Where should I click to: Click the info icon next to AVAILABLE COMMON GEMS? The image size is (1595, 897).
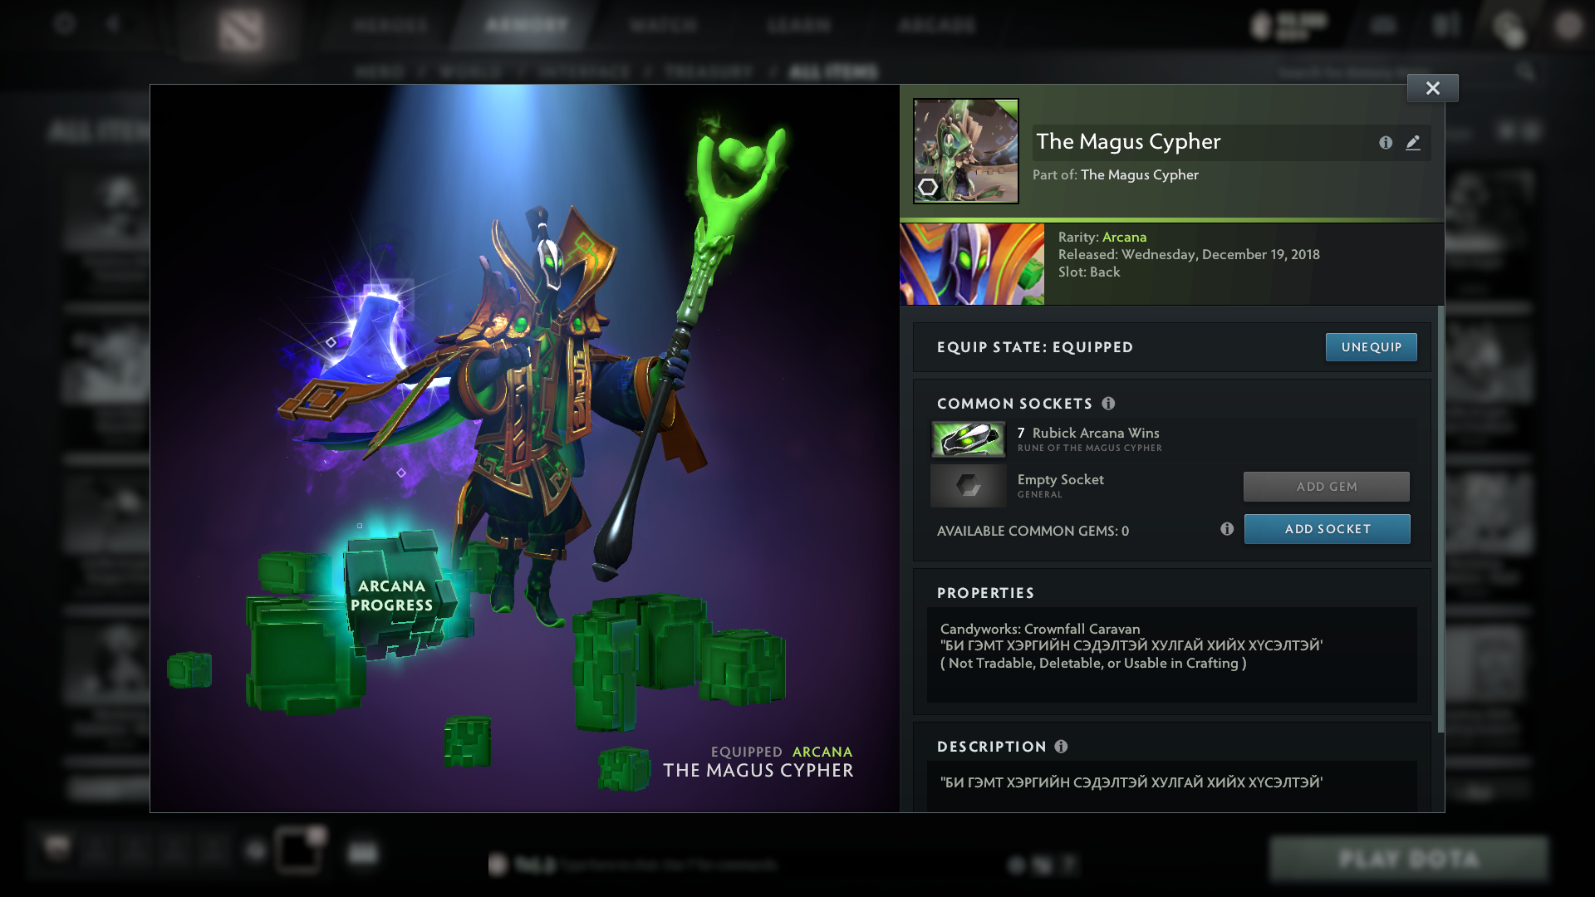(1227, 529)
